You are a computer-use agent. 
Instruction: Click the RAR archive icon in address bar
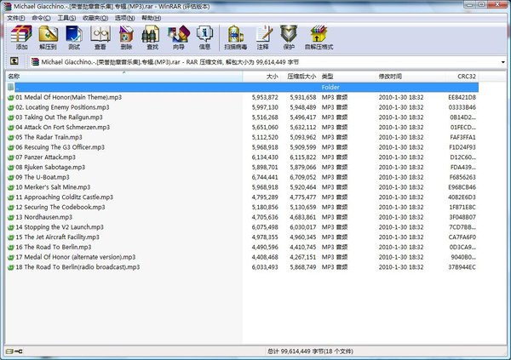[x=35, y=62]
